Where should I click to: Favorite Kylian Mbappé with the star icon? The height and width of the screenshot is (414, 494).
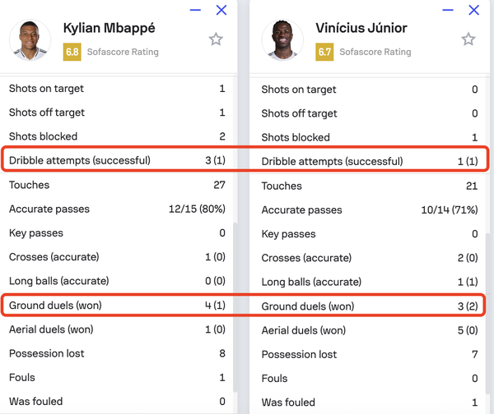(x=216, y=39)
